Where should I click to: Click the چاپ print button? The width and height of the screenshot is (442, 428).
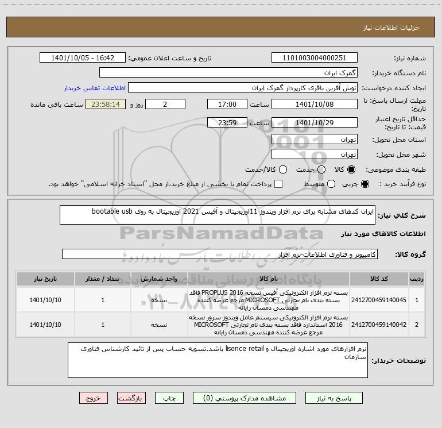[x=169, y=398]
